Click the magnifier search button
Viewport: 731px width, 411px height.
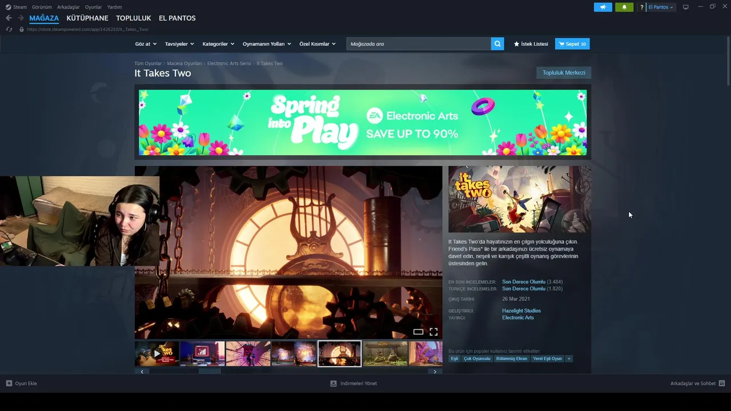(497, 44)
